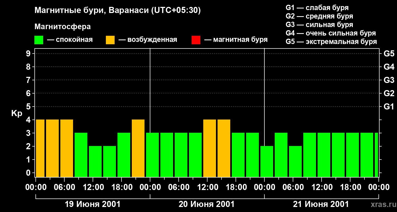Click the 'G1 — слабая буря' description
This screenshot has width=397, height=212.
[x=317, y=7]
